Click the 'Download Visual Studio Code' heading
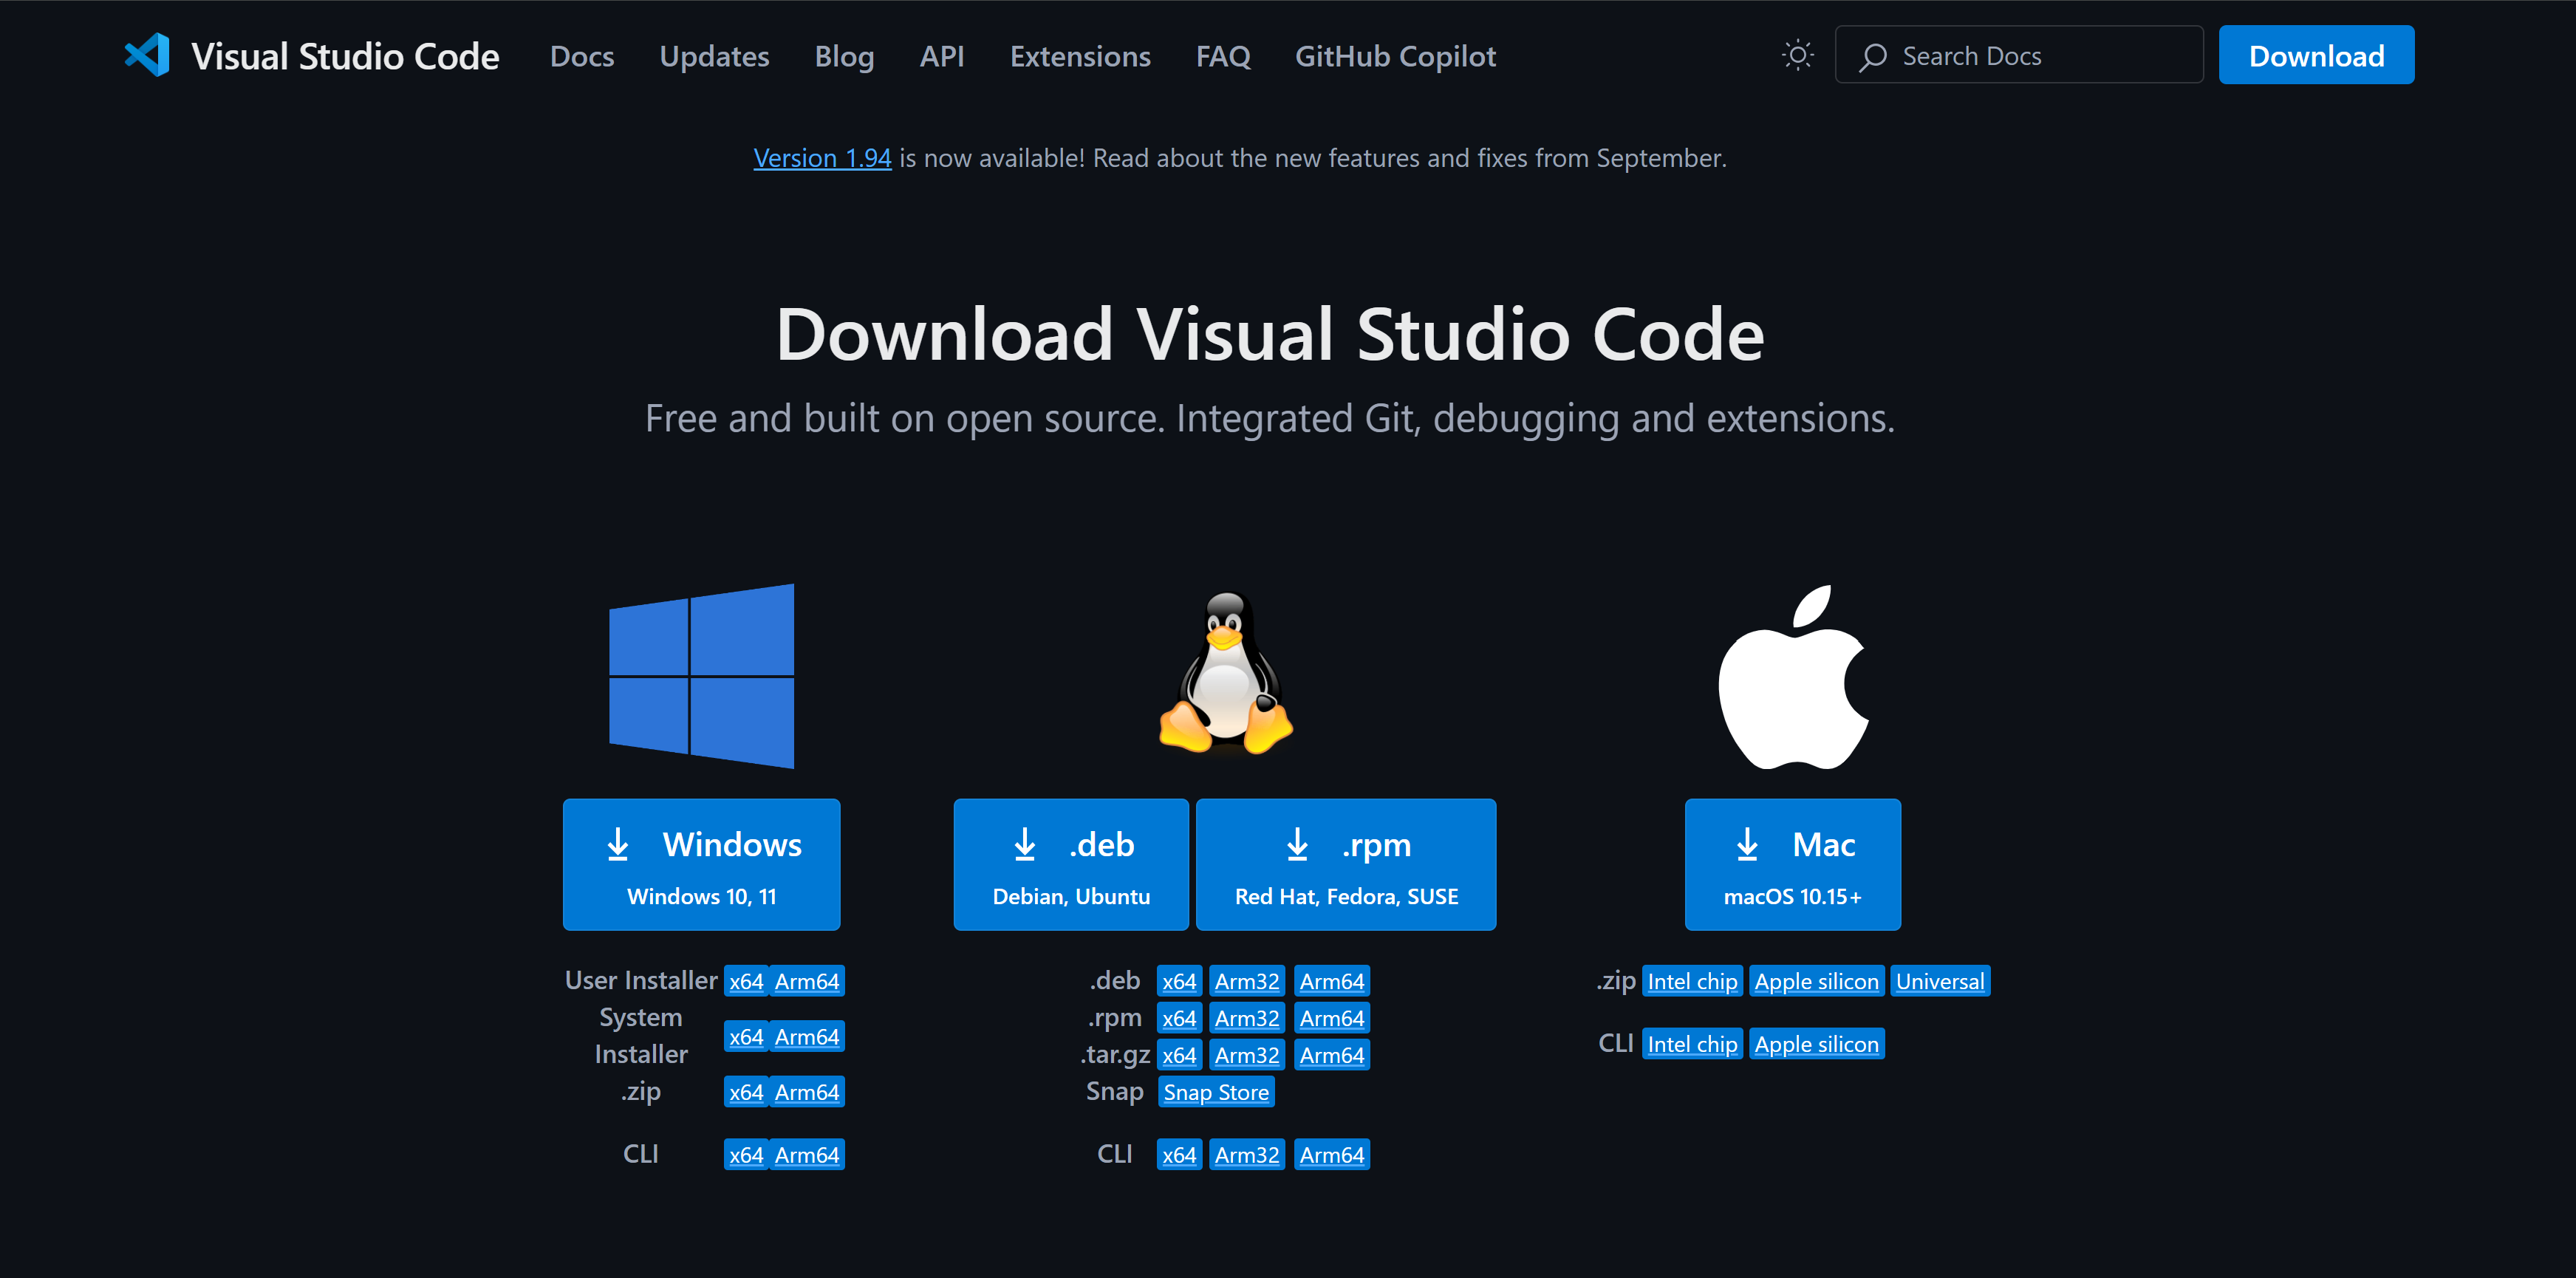2576x1278 pixels. coord(1270,335)
